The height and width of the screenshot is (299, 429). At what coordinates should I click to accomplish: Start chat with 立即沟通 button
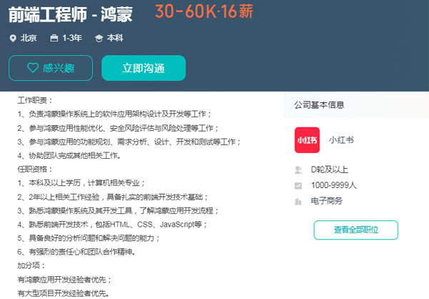[x=143, y=68]
